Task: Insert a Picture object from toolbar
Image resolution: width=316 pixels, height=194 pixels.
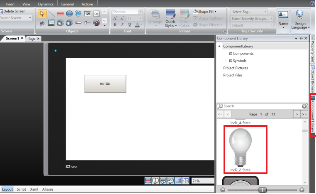Action: click(51, 23)
